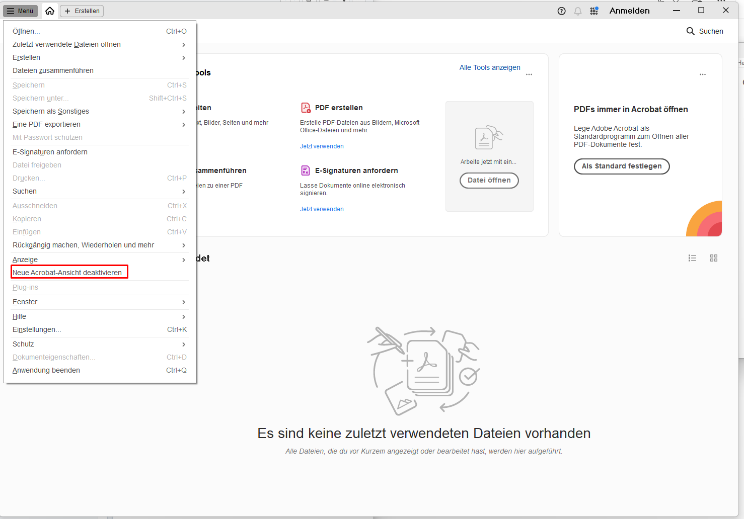Click the Home icon in top bar

[49, 11]
